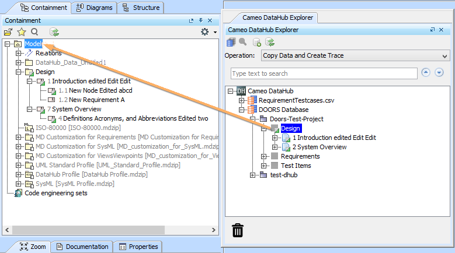Collapse the Model root node
Viewport: 455px width, 253px height.
(x=7, y=44)
